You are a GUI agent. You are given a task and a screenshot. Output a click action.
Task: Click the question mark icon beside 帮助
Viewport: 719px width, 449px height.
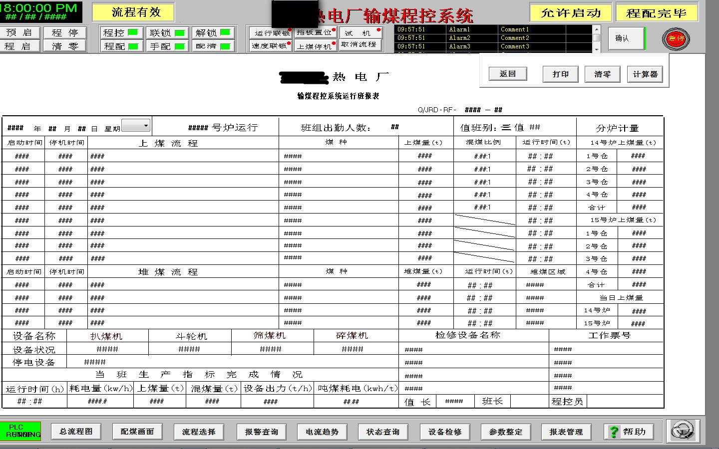614,432
